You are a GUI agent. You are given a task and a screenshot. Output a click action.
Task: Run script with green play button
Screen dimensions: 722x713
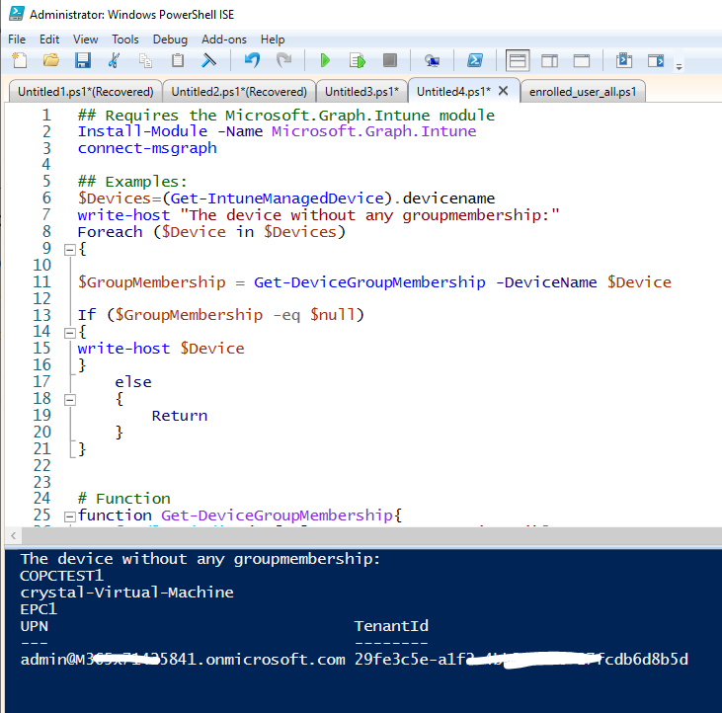pos(325,60)
